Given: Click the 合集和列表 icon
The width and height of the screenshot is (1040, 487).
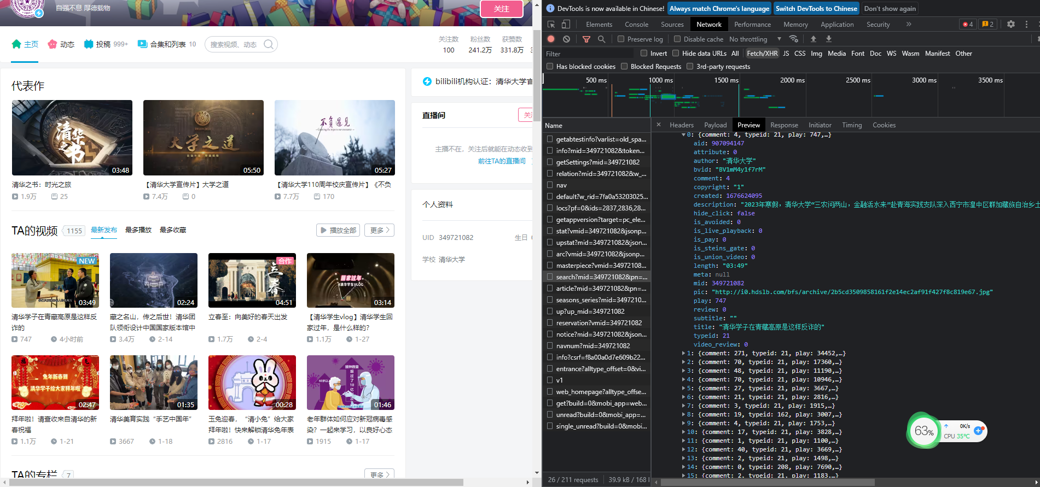Looking at the screenshot, I should tap(142, 44).
